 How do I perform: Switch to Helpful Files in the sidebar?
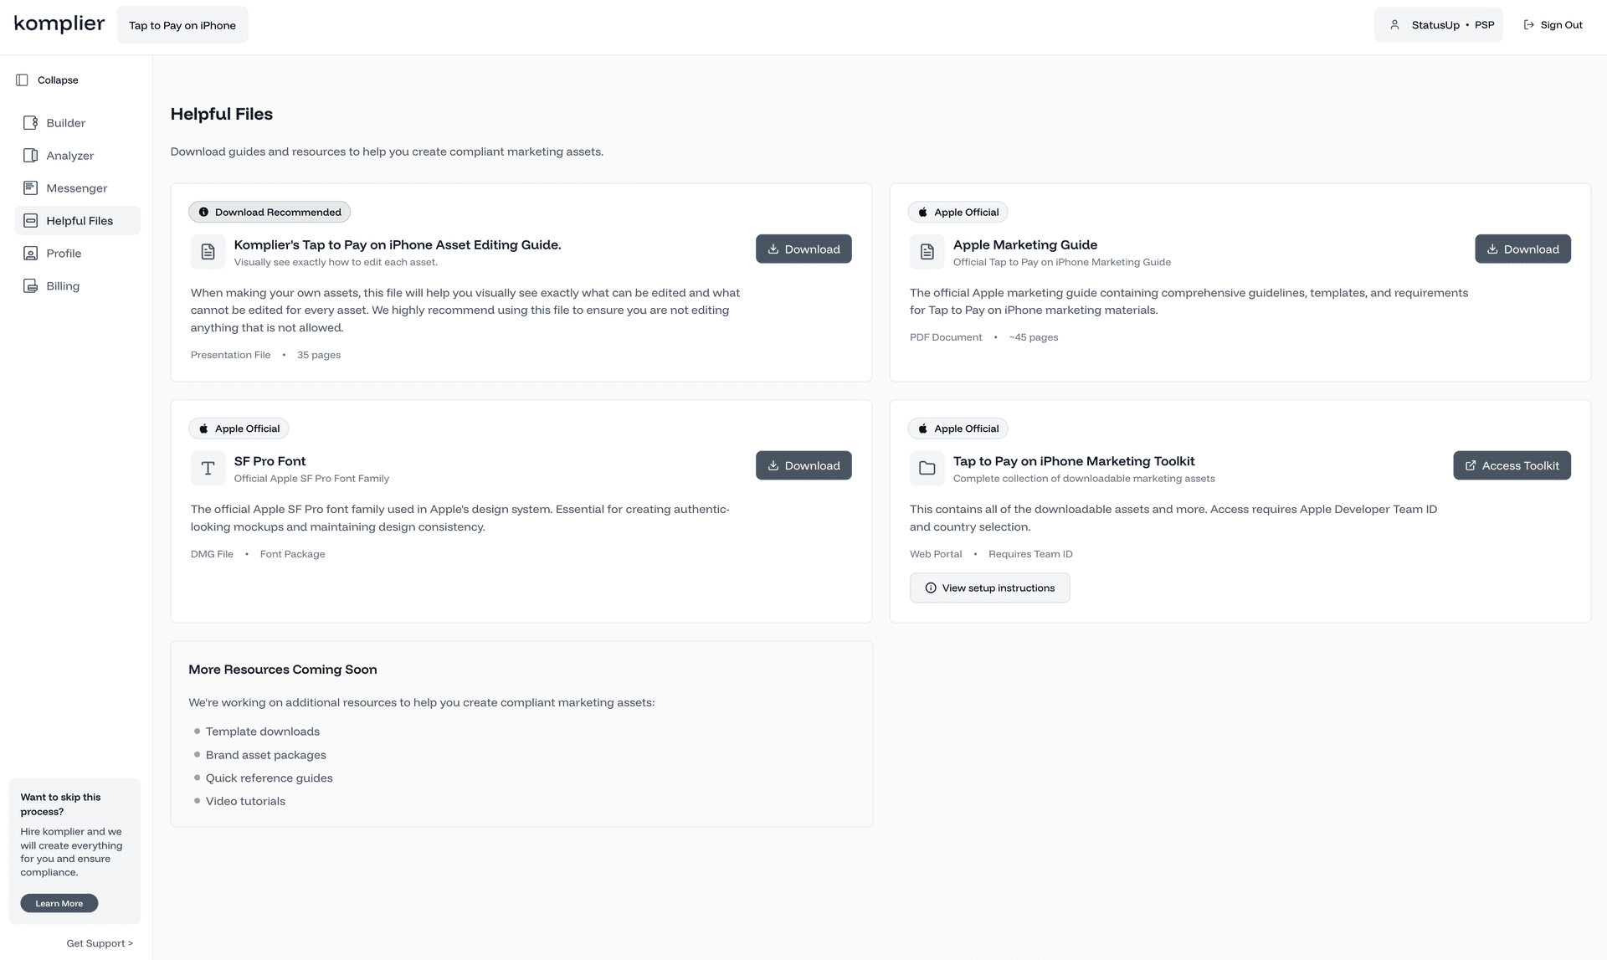(x=30, y=220)
